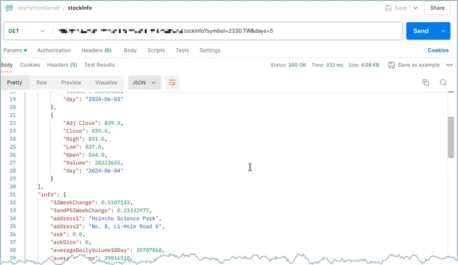458x265 pixels.
Task: Click the "address2" Li-Hsin Road line
Action: pyautogui.click(x=108, y=226)
